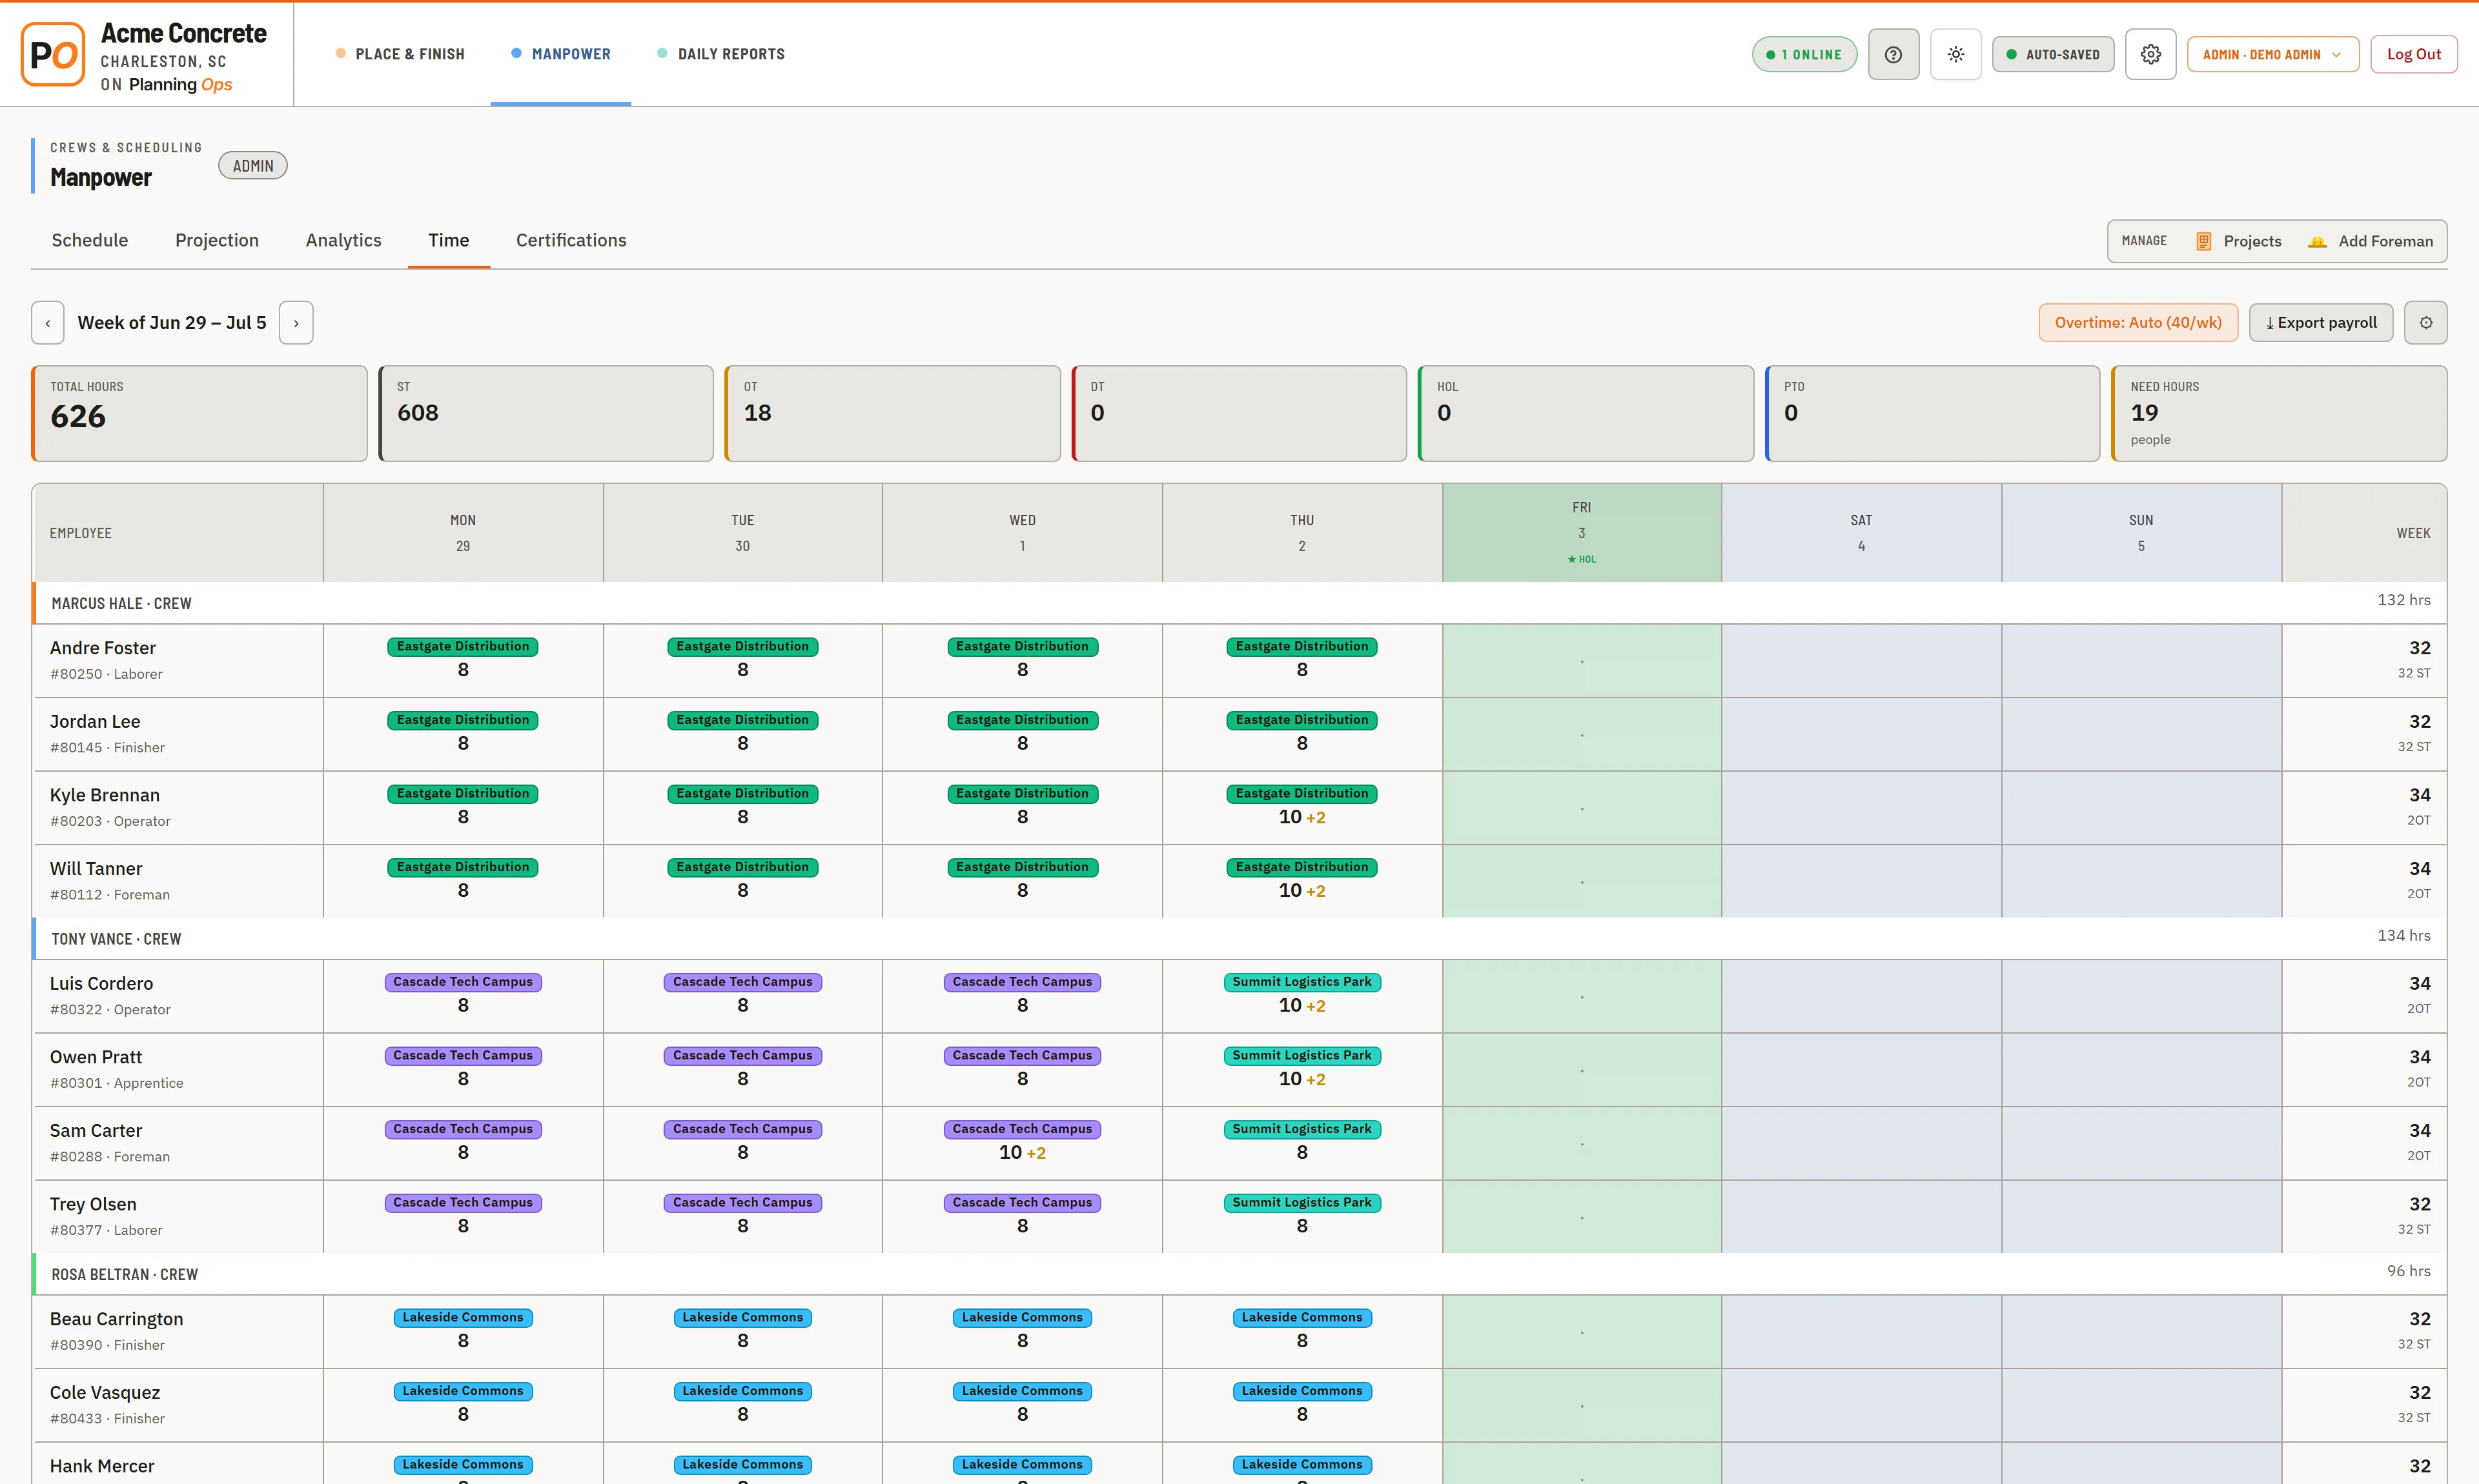Select the Total Hours 626 card
The image size is (2479, 1484).
(x=199, y=413)
